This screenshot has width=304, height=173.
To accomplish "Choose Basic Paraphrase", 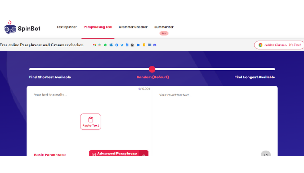I will [x=50, y=154].
